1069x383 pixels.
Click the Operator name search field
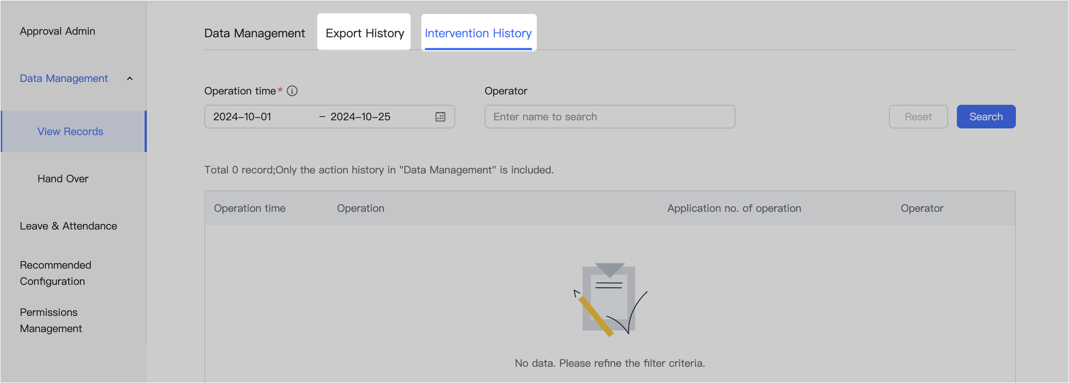click(x=609, y=117)
